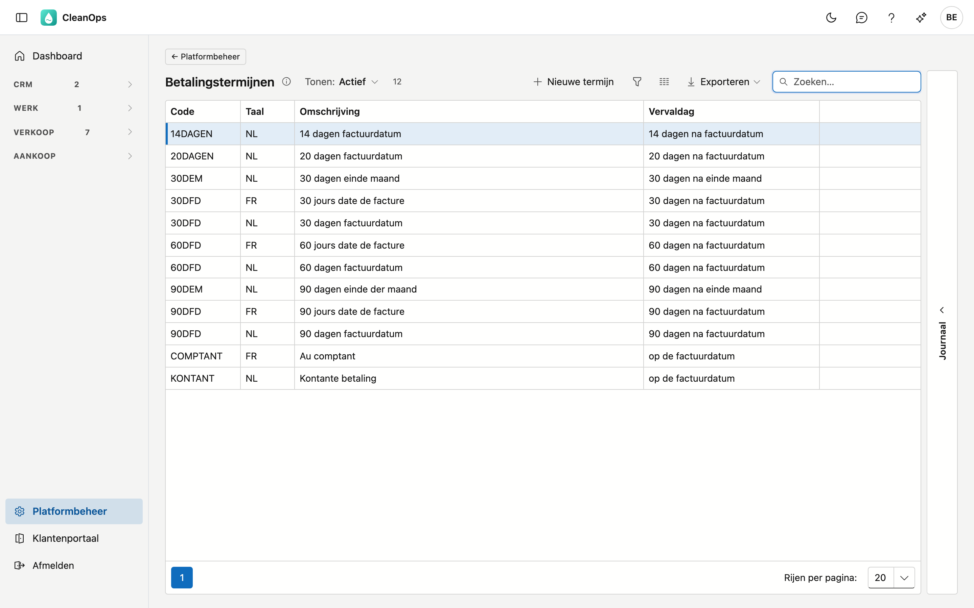The image size is (974, 608).
Task: Select the 90DEM row code
Action: (186, 289)
